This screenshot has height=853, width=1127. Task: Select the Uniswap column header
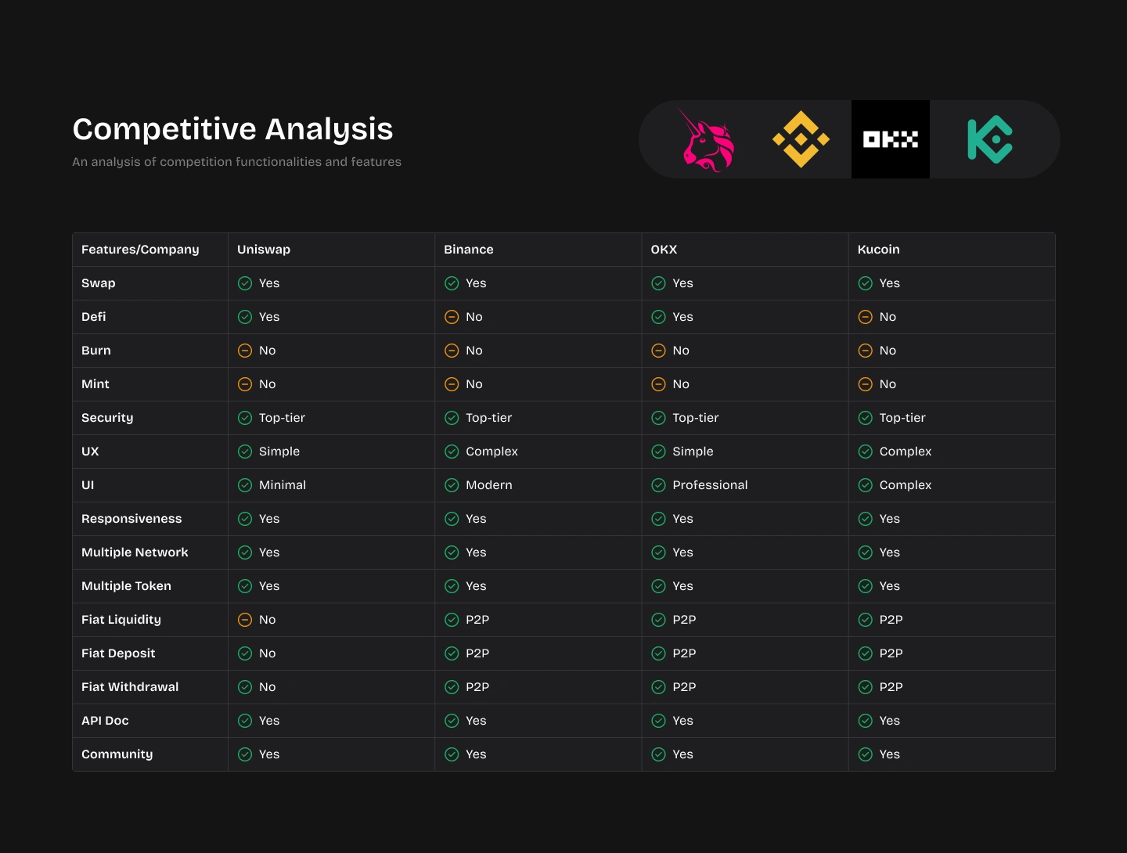264,250
